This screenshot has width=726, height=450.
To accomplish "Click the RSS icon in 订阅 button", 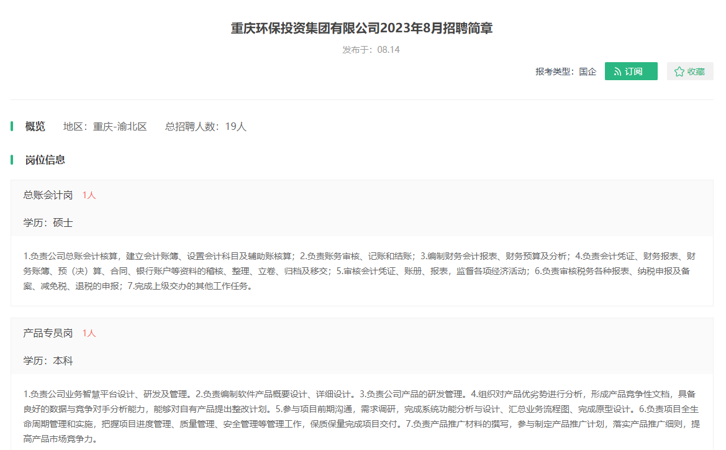I will click(618, 72).
